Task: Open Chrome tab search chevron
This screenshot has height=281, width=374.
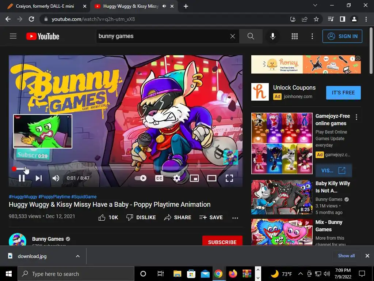Action: pyautogui.click(x=315, y=5)
